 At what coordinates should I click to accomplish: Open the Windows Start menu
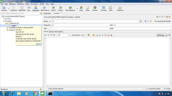click(x=3, y=94)
